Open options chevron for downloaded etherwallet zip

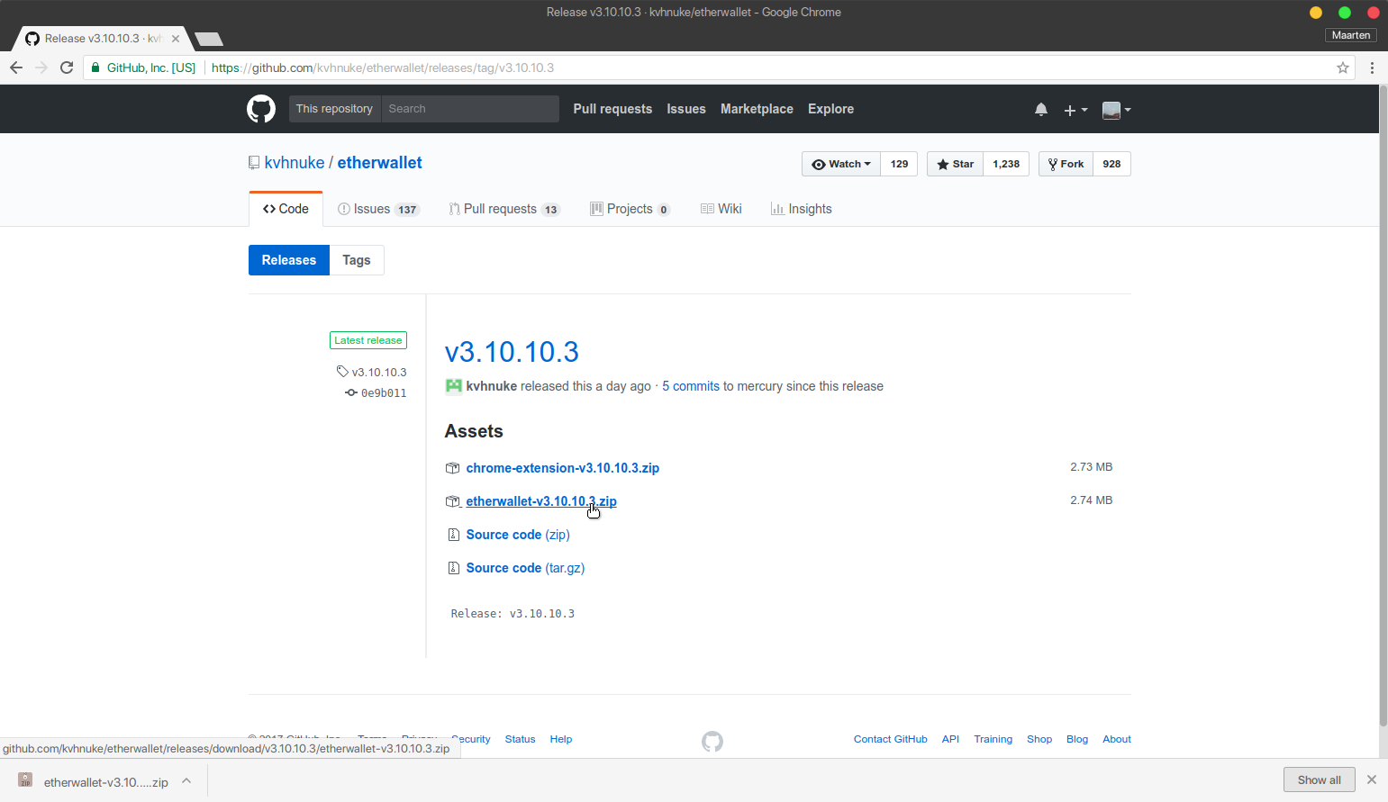click(186, 781)
